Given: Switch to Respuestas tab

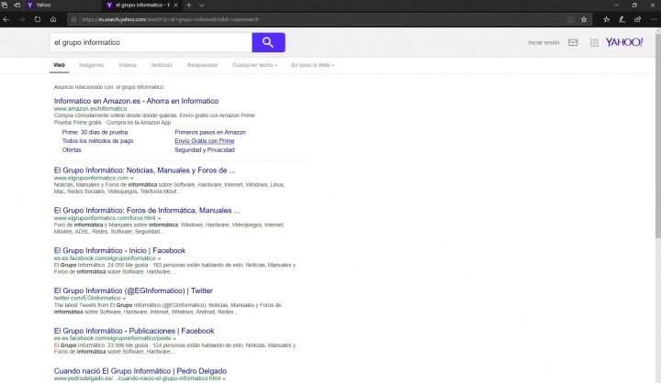Looking at the screenshot, I should pyautogui.click(x=202, y=65).
